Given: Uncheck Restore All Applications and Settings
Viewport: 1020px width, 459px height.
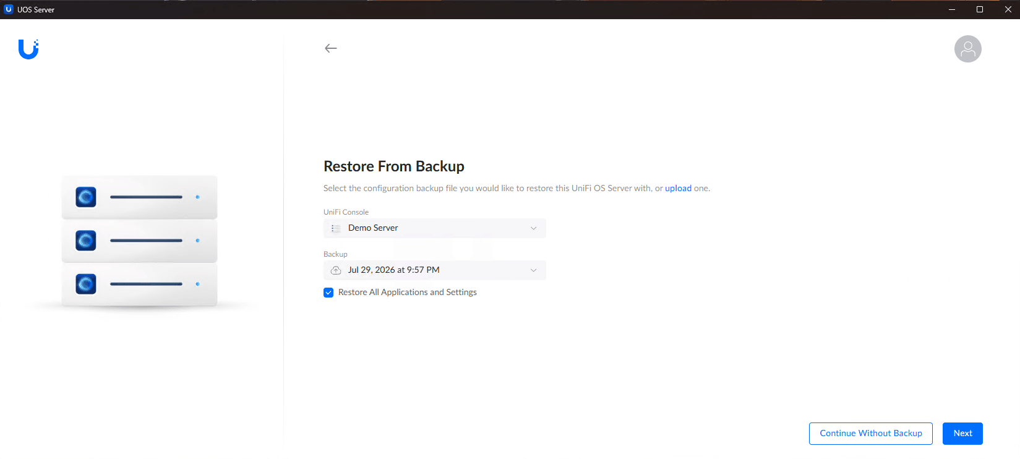Looking at the screenshot, I should tap(328, 293).
